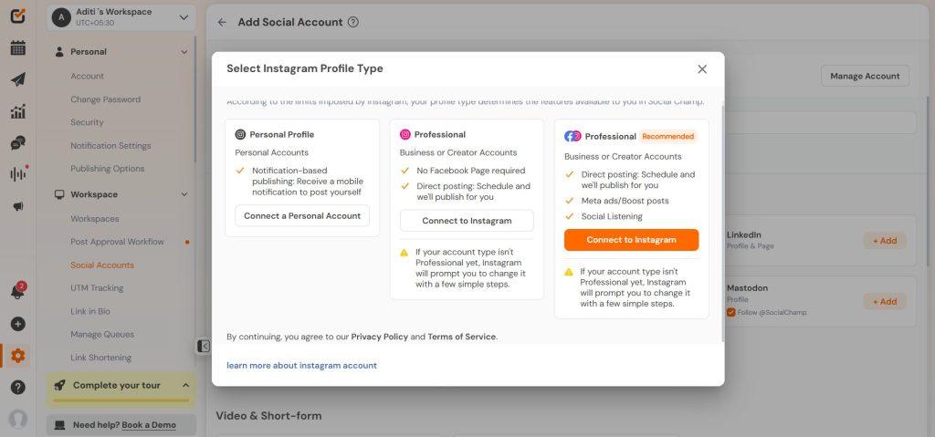Open the Social Champ logo home

point(18,16)
